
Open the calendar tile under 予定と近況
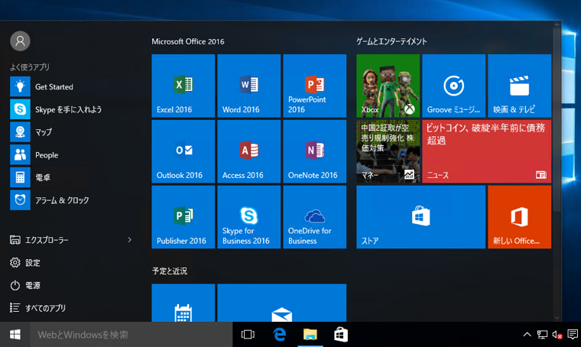[183, 303]
